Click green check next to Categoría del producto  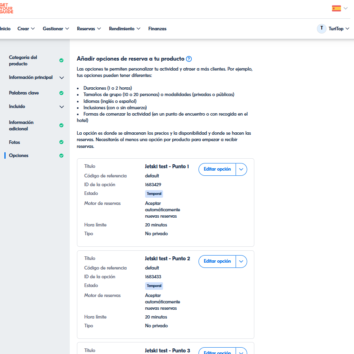[61, 61]
